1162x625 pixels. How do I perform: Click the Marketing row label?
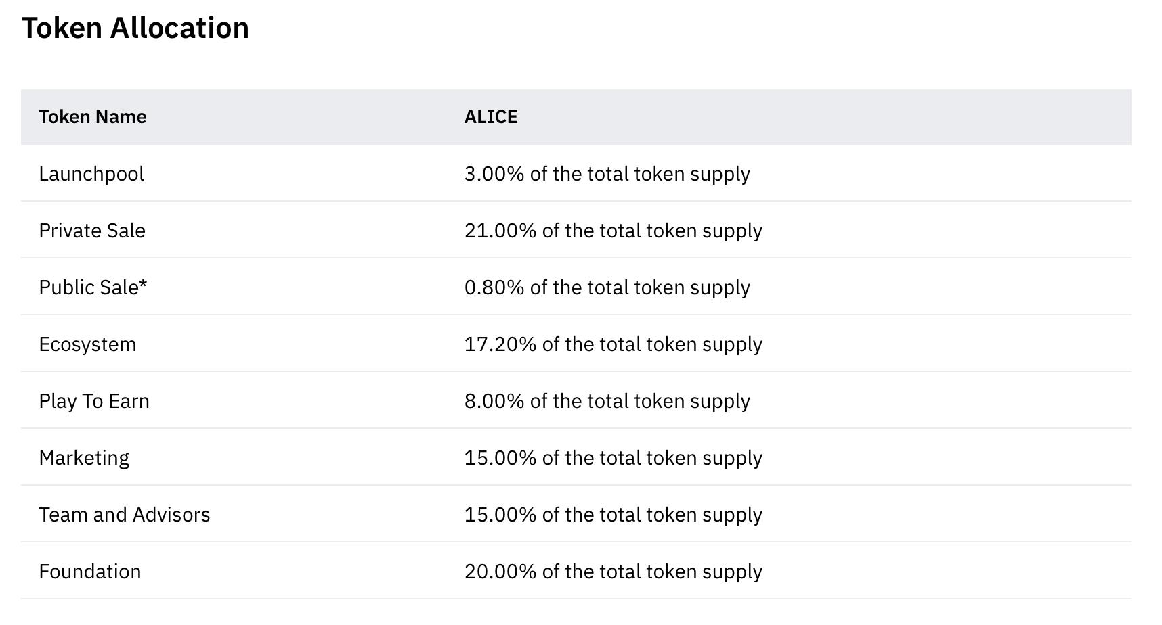[x=84, y=458]
